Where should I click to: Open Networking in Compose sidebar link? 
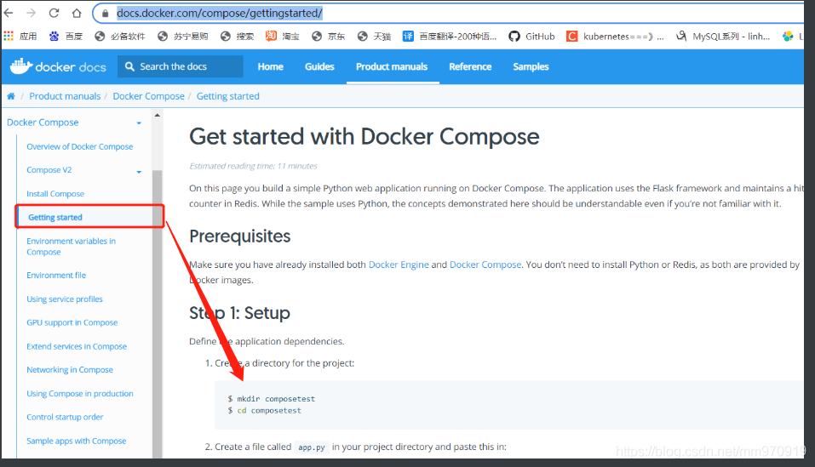(x=70, y=370)
